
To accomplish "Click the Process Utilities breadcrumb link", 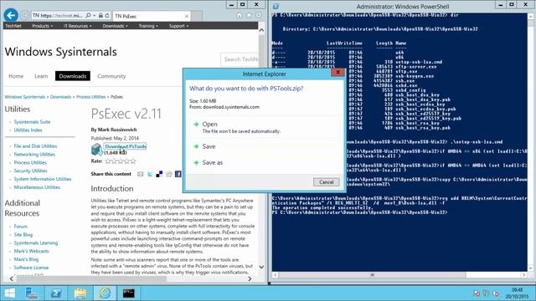I will coord(91,97).
